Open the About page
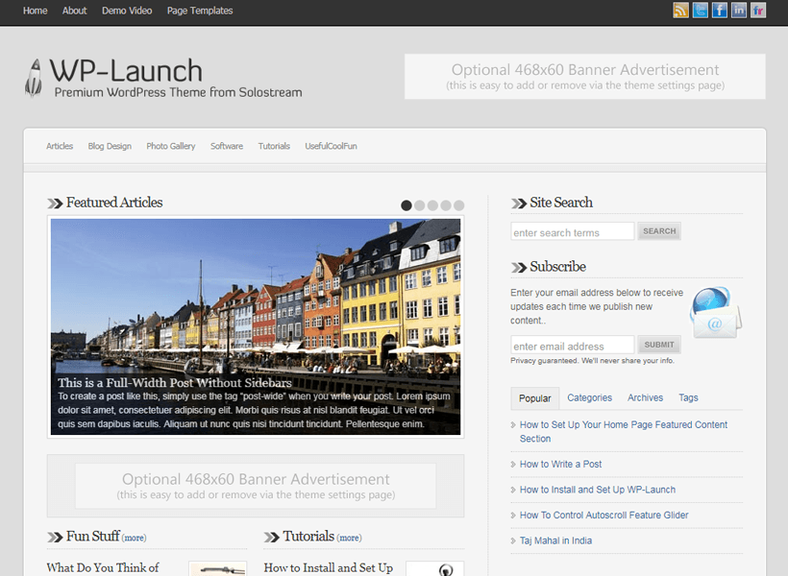This screenshot has width=788, height=576. (74, 11)
